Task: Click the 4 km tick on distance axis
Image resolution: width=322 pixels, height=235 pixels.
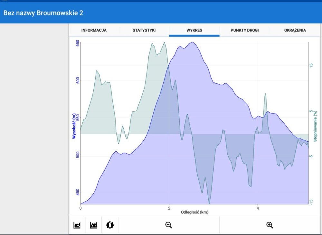Action: [258, 208]
